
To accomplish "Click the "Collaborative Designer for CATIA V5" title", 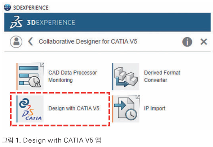I will pos(88,42).
